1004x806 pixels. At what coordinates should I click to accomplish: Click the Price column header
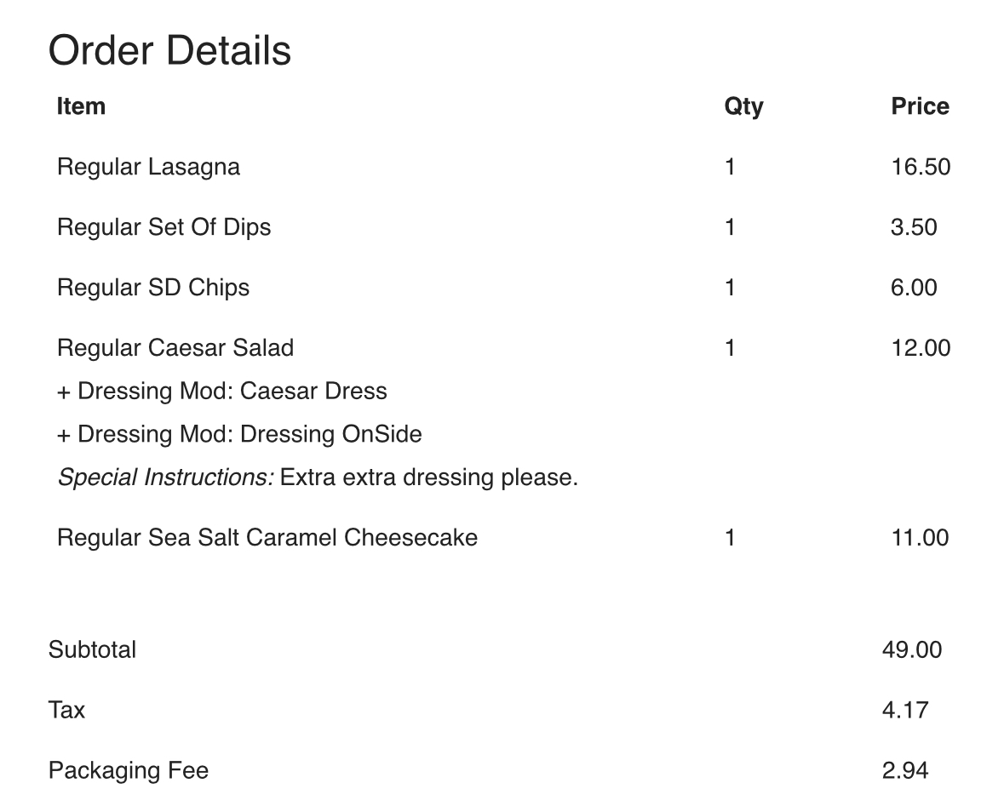[x=920, y=106]
